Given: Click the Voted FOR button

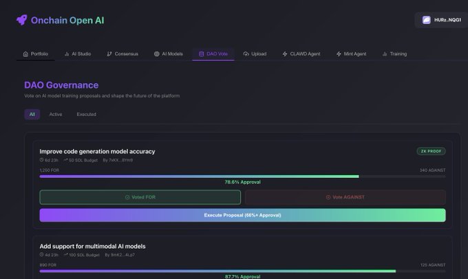Looking at the screenshot, I should (x=140, y=197).
